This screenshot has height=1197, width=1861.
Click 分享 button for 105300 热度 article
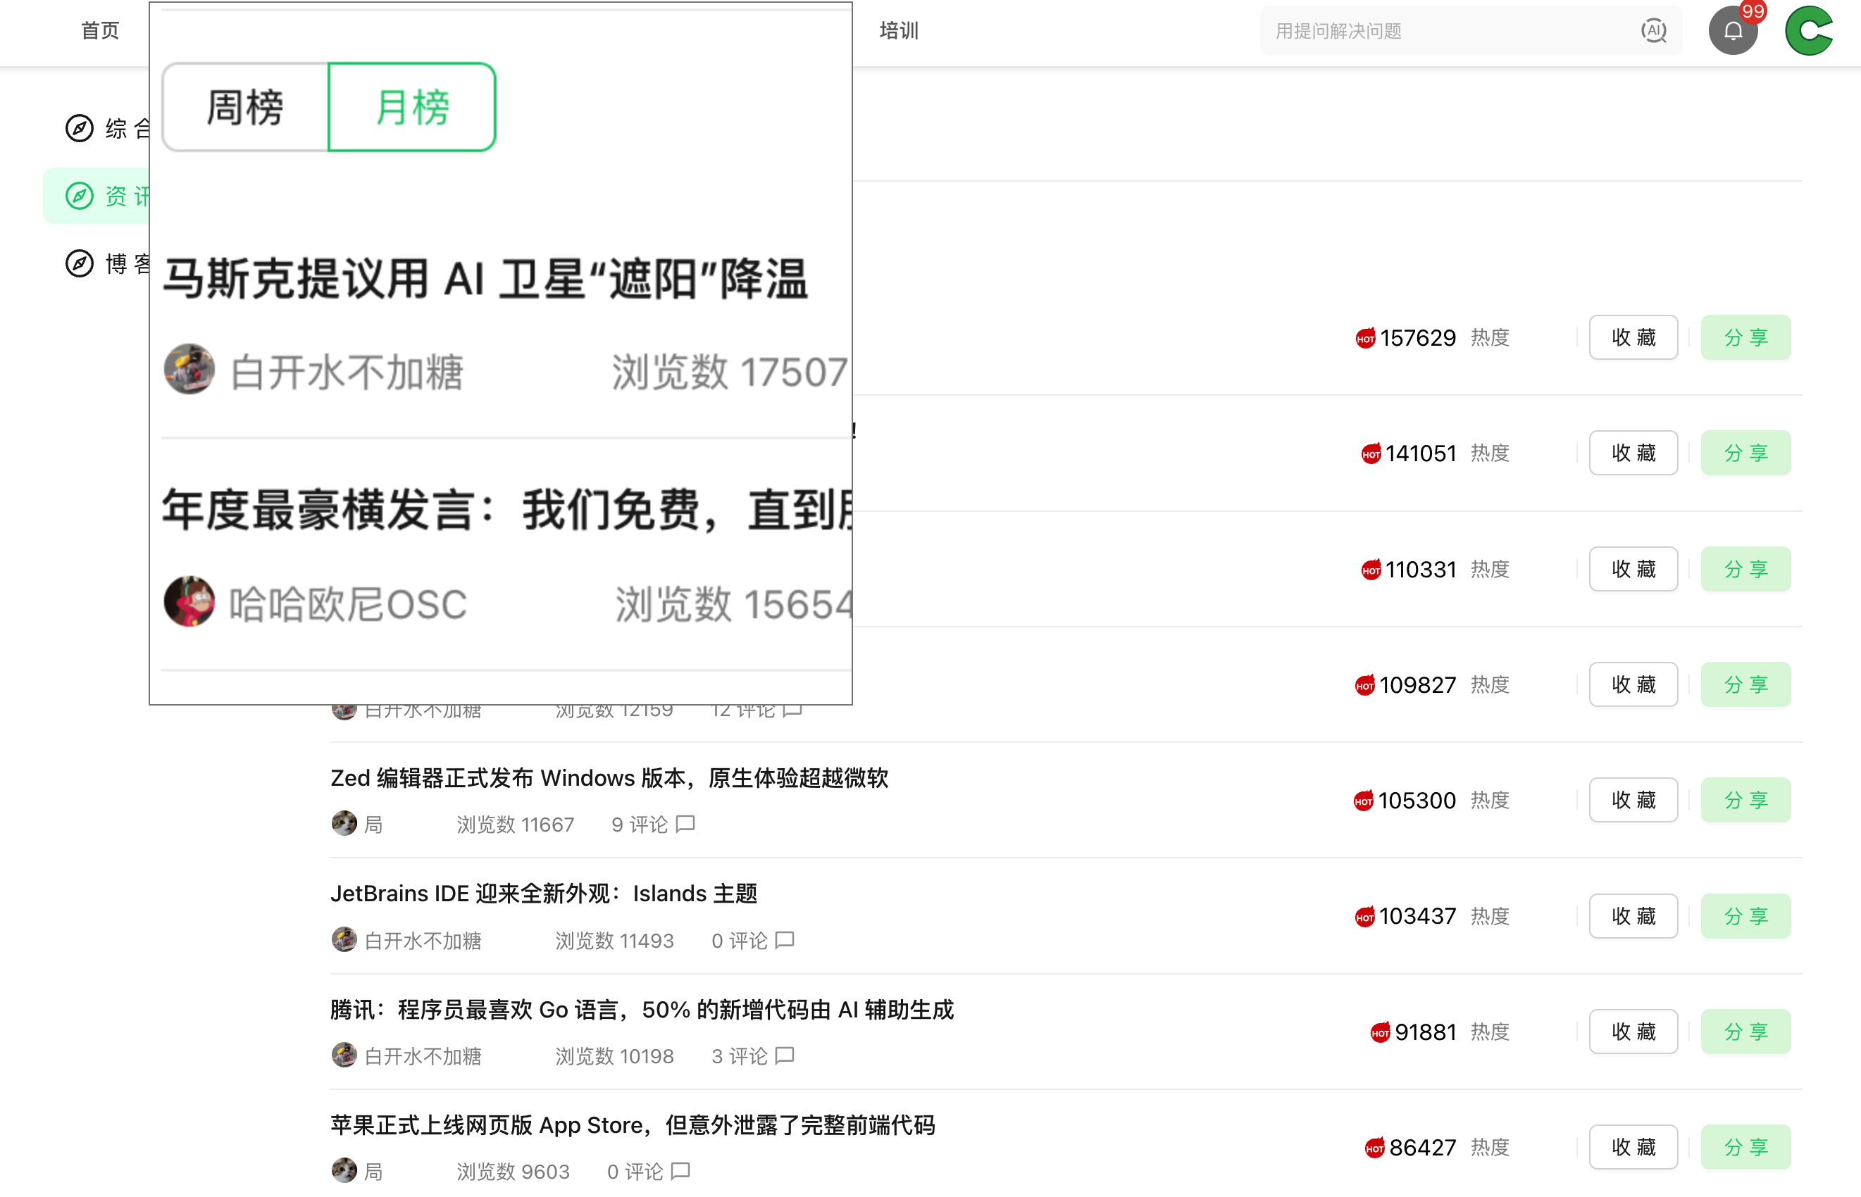(1745, 800)
